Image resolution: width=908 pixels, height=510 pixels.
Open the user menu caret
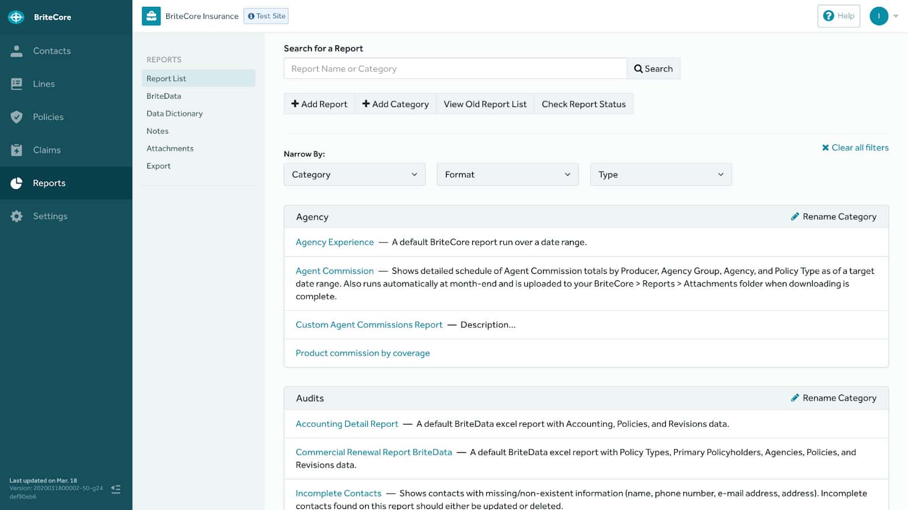(896, 16)
